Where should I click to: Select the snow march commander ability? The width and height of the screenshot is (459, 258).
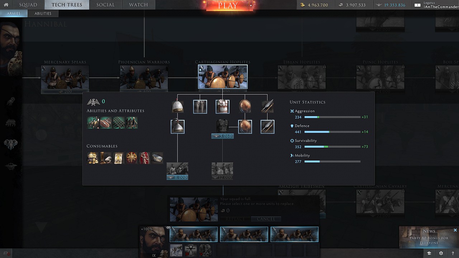[176, 250]
